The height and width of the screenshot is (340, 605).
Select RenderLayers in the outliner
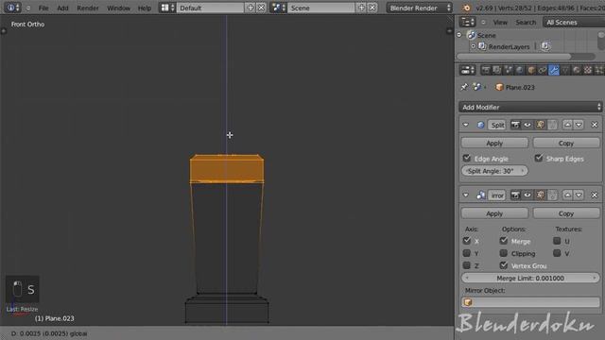[509, 46]
